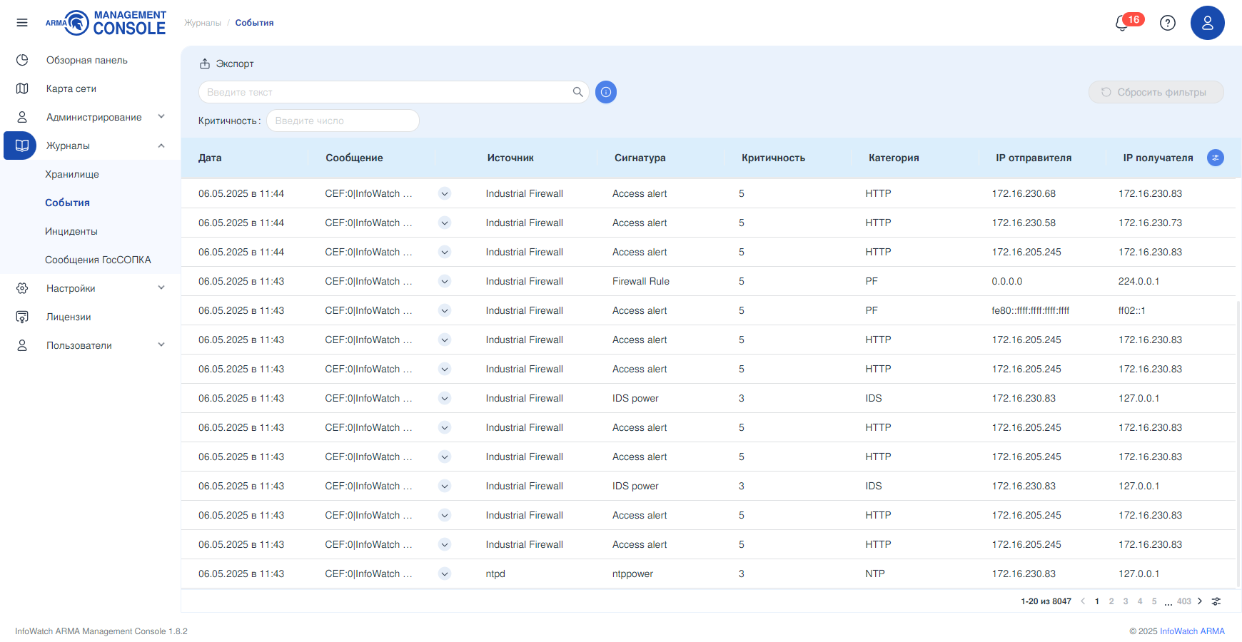The image size is (1242, 642).
Task: Click the Администрирование person icon
Action: coord(22,117)
